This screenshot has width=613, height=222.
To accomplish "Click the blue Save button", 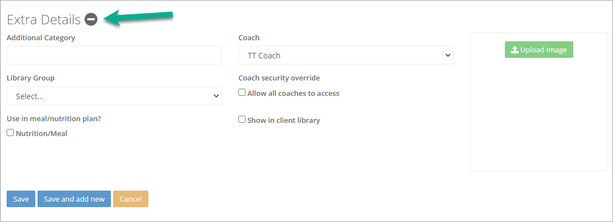I will click(x=21, y=199).
